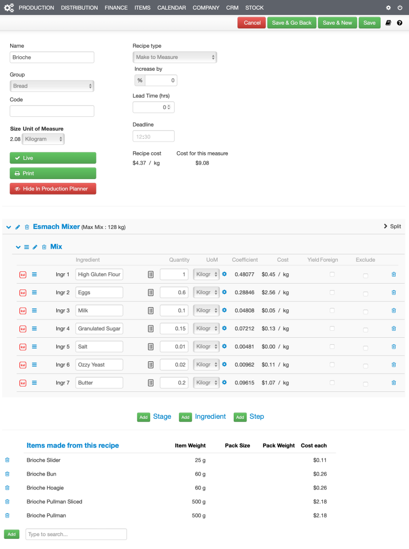Viewport: 409px width, 549px height.
Task: Click the Type to search input
Action: pos(76,535)
